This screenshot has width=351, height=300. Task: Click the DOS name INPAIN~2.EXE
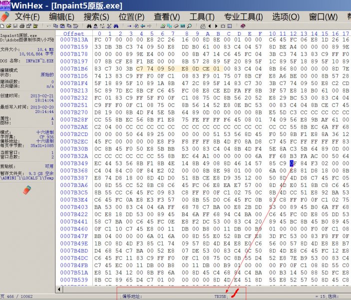click(39, 61)
